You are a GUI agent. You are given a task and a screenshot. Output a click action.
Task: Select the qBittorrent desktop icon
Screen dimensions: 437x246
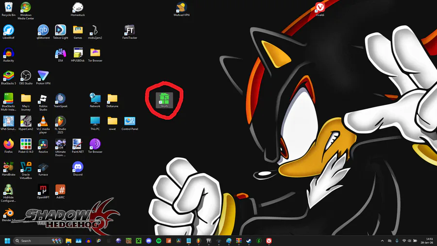click(43, 32)
